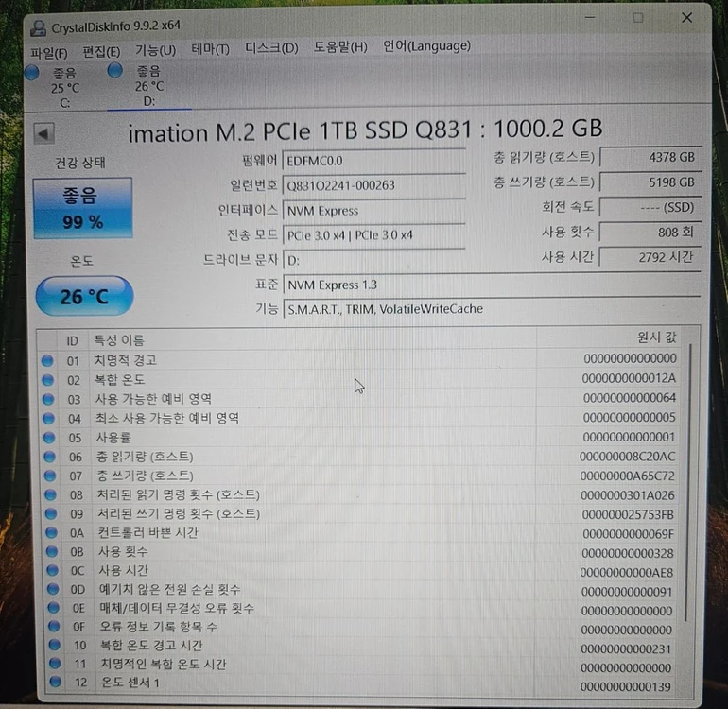The width and height of the screenshot is (728, 709).
Task: Click the status icon for attribute 02 복합 온도
Action: pos(48,380)
